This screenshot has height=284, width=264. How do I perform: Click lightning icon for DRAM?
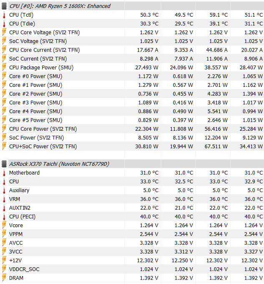(4, 278)
